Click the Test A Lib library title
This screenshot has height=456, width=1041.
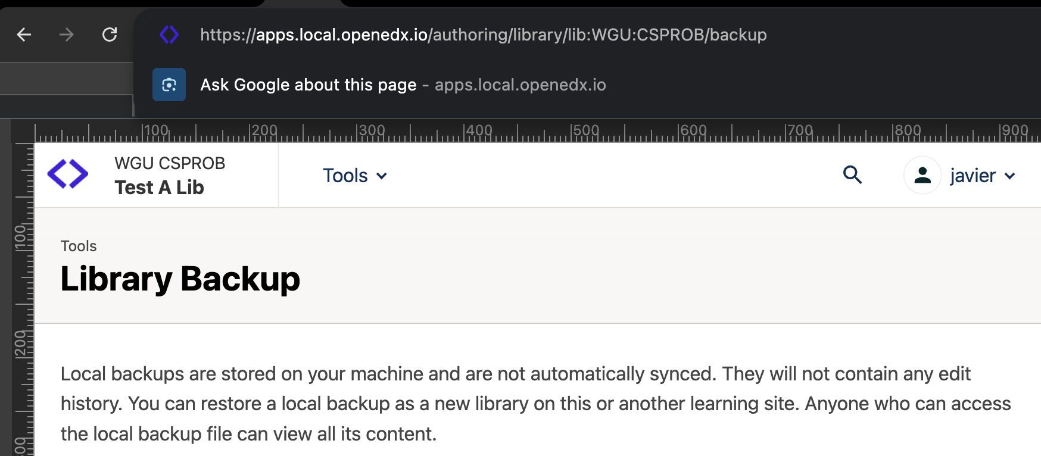coord(159,188)
